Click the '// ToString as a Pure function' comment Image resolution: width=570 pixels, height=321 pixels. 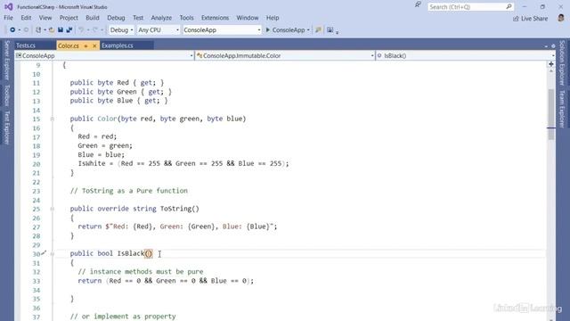click(128, 191)
